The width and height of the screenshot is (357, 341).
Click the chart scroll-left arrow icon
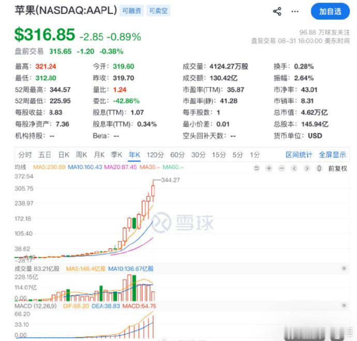[294, 169]
